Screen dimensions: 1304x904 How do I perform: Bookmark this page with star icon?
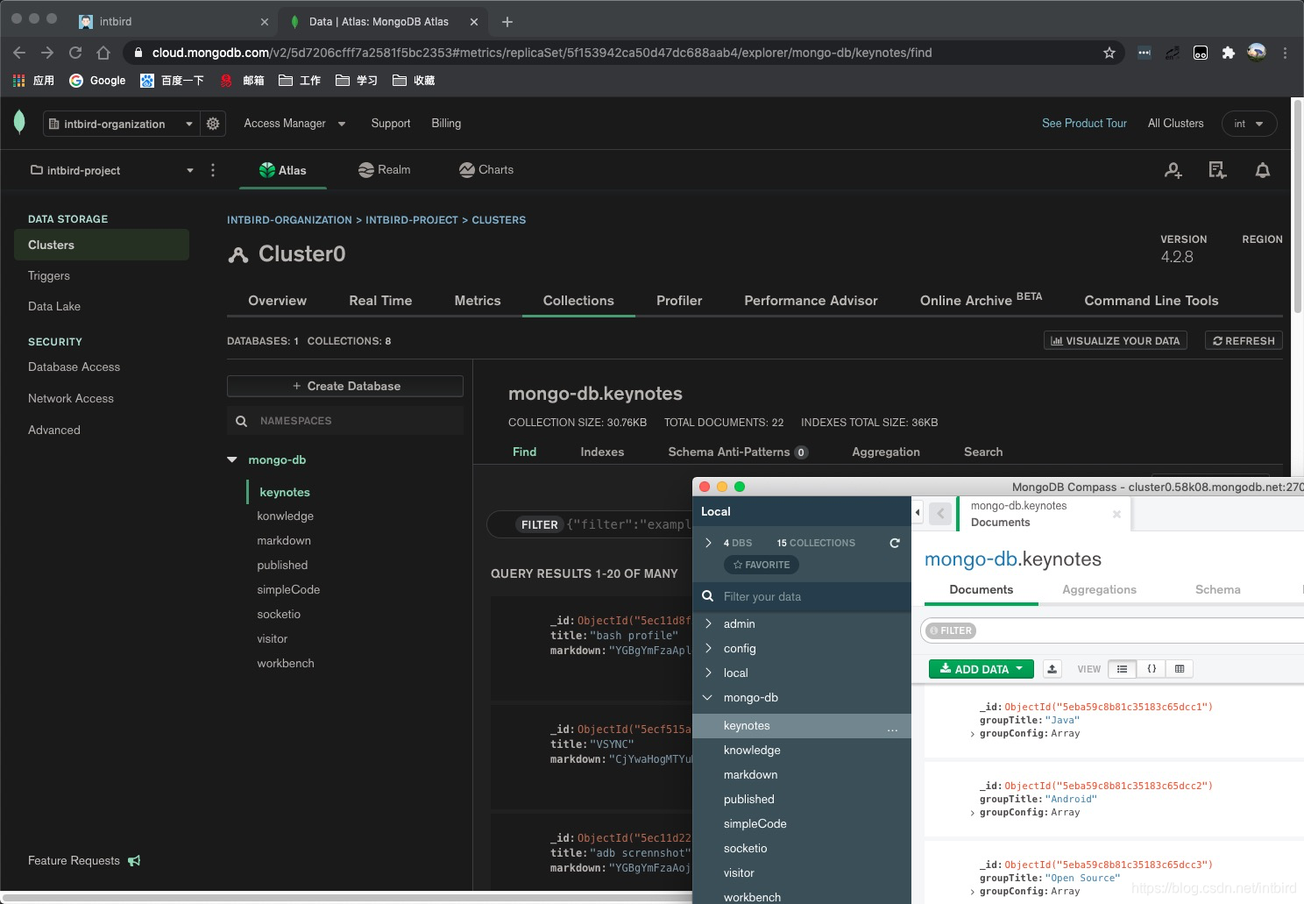(1109, 53)
